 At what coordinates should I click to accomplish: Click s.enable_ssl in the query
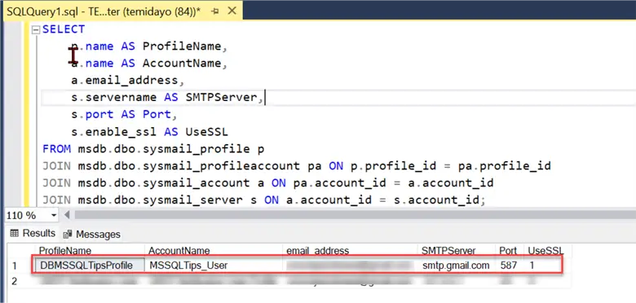114,132
